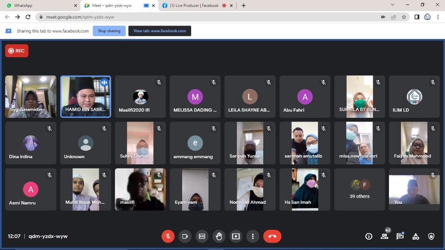445x250 pixels.
Task: Select Muhd Ihsan video tile
Action: (x=85, y=189)
